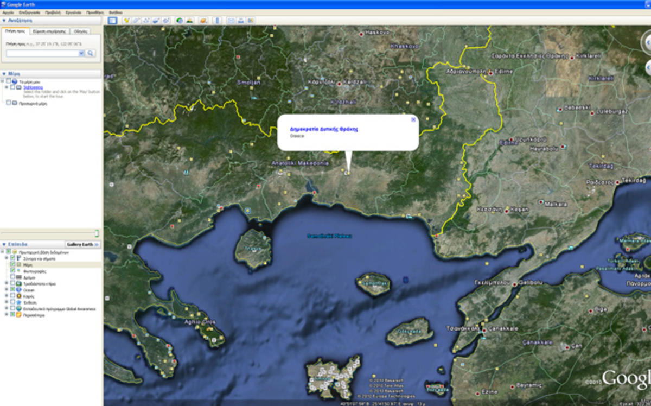Open the Ruler tool
651x406 pixels.
click(218, 21)
